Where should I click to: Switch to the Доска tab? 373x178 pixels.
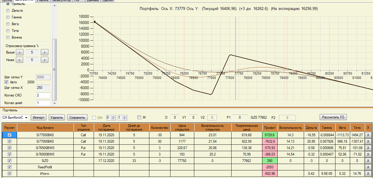[x=7, y=1]
